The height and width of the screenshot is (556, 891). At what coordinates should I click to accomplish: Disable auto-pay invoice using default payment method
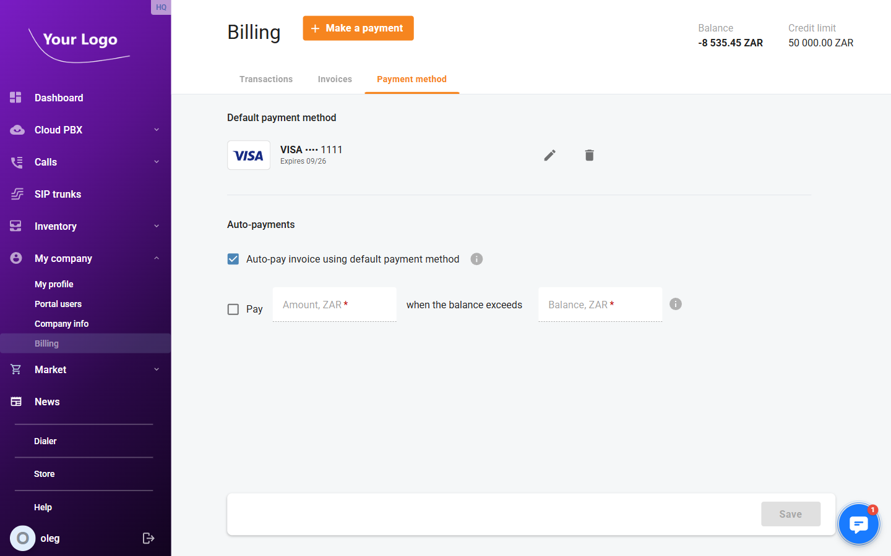tap(233, 259)
